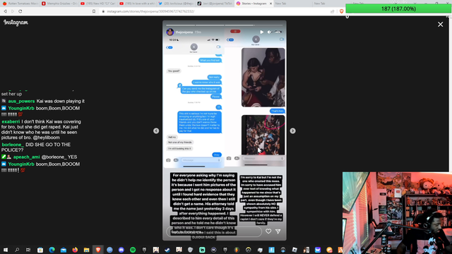The width and height of the screenshot is (452, 254).
Task: Like the story with the heart icon
Action: point(268,231)
